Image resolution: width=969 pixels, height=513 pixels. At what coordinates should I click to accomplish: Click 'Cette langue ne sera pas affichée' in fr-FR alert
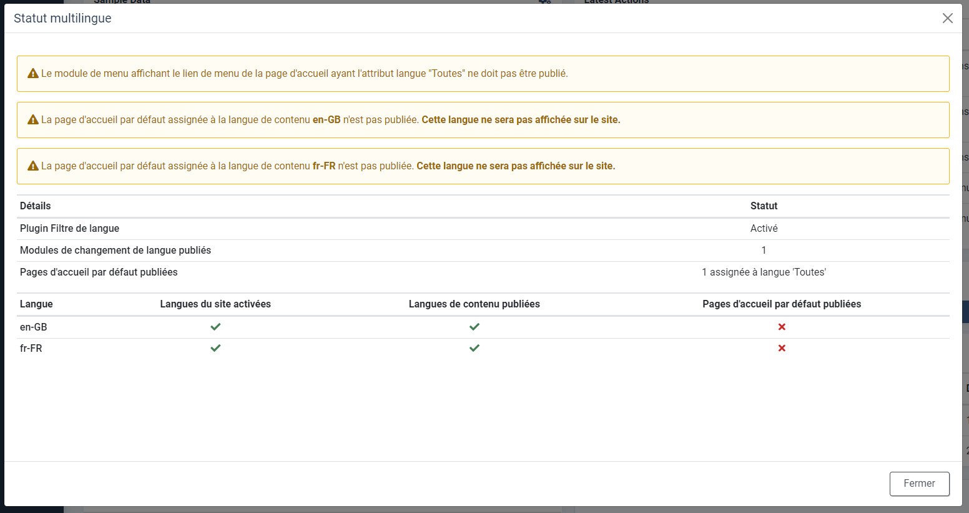[516, 166]
